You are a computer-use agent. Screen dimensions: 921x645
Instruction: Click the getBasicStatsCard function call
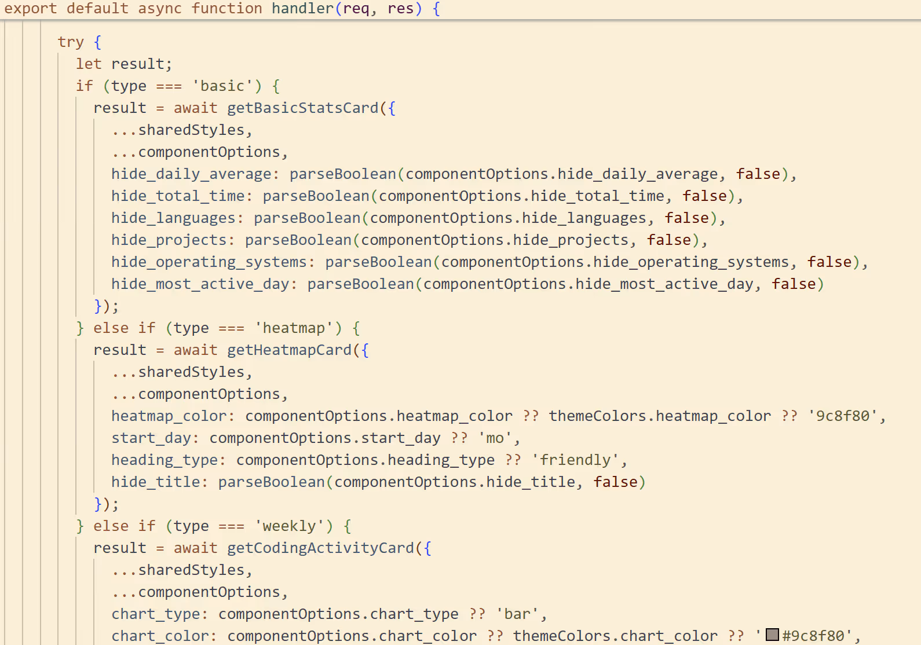click(x=302, y=108)
